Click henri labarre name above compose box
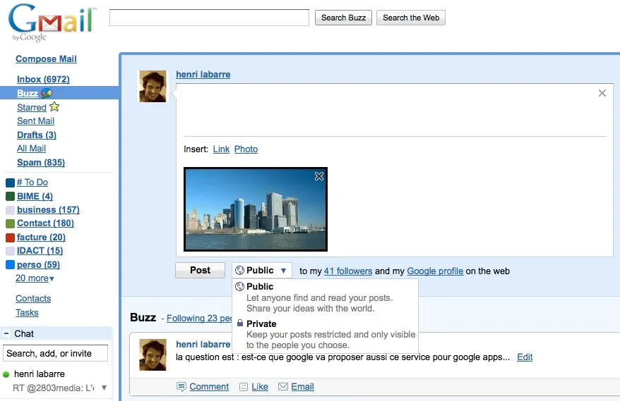Viewport: 620px width, 401px height. click(x=203, y=75)
